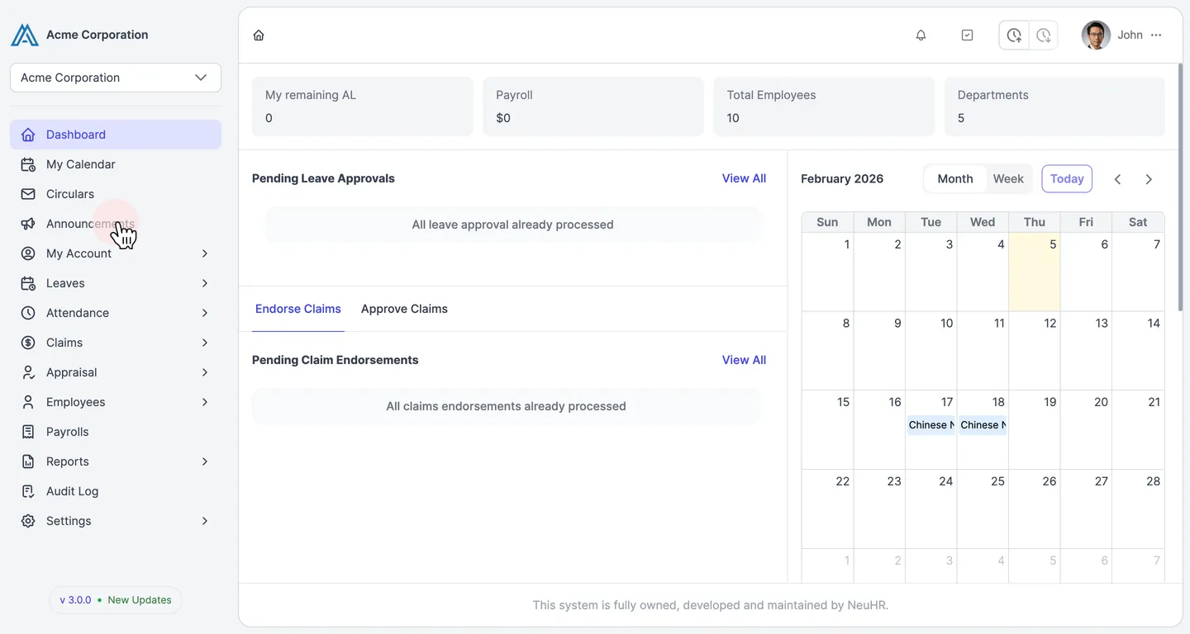This screenshot has width=1190, height=634.
Task: Switch calendar to Month view
Action: tap(955, 179)
